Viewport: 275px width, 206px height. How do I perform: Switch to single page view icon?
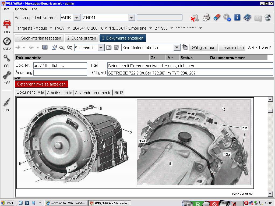[x=109, y=48]
